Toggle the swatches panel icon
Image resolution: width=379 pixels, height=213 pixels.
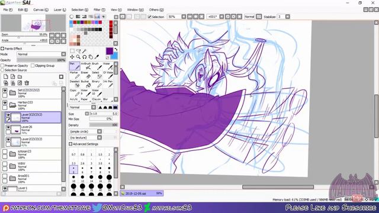(97, 17)
